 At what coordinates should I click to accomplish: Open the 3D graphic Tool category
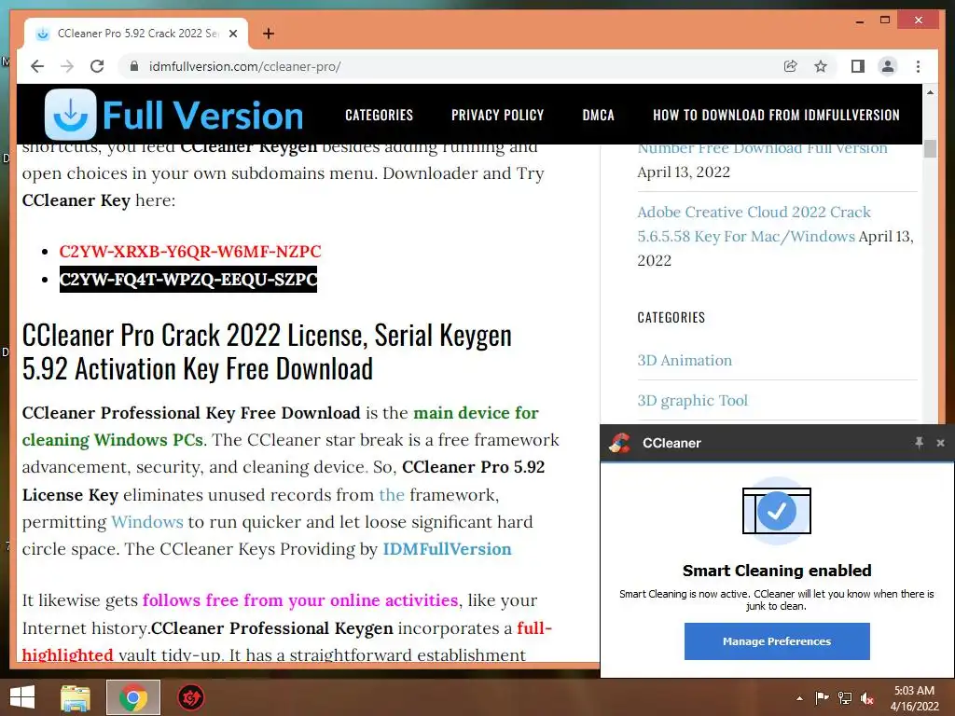693,401
